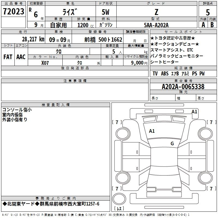Click the mileage value 28,217 km
This screenshot has height=218, width=218.
(x=33, y=39)
